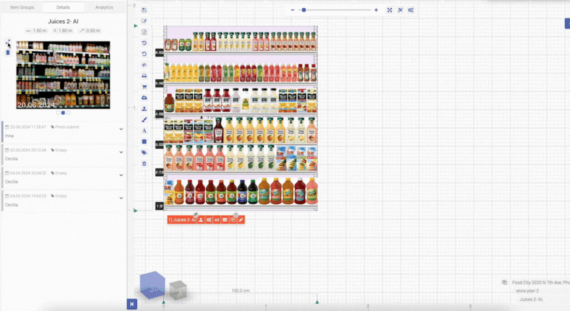The width and height of the screenshot is (570, 311).
Task: Select the gray A cube view
Action: (x=178, y=290)
